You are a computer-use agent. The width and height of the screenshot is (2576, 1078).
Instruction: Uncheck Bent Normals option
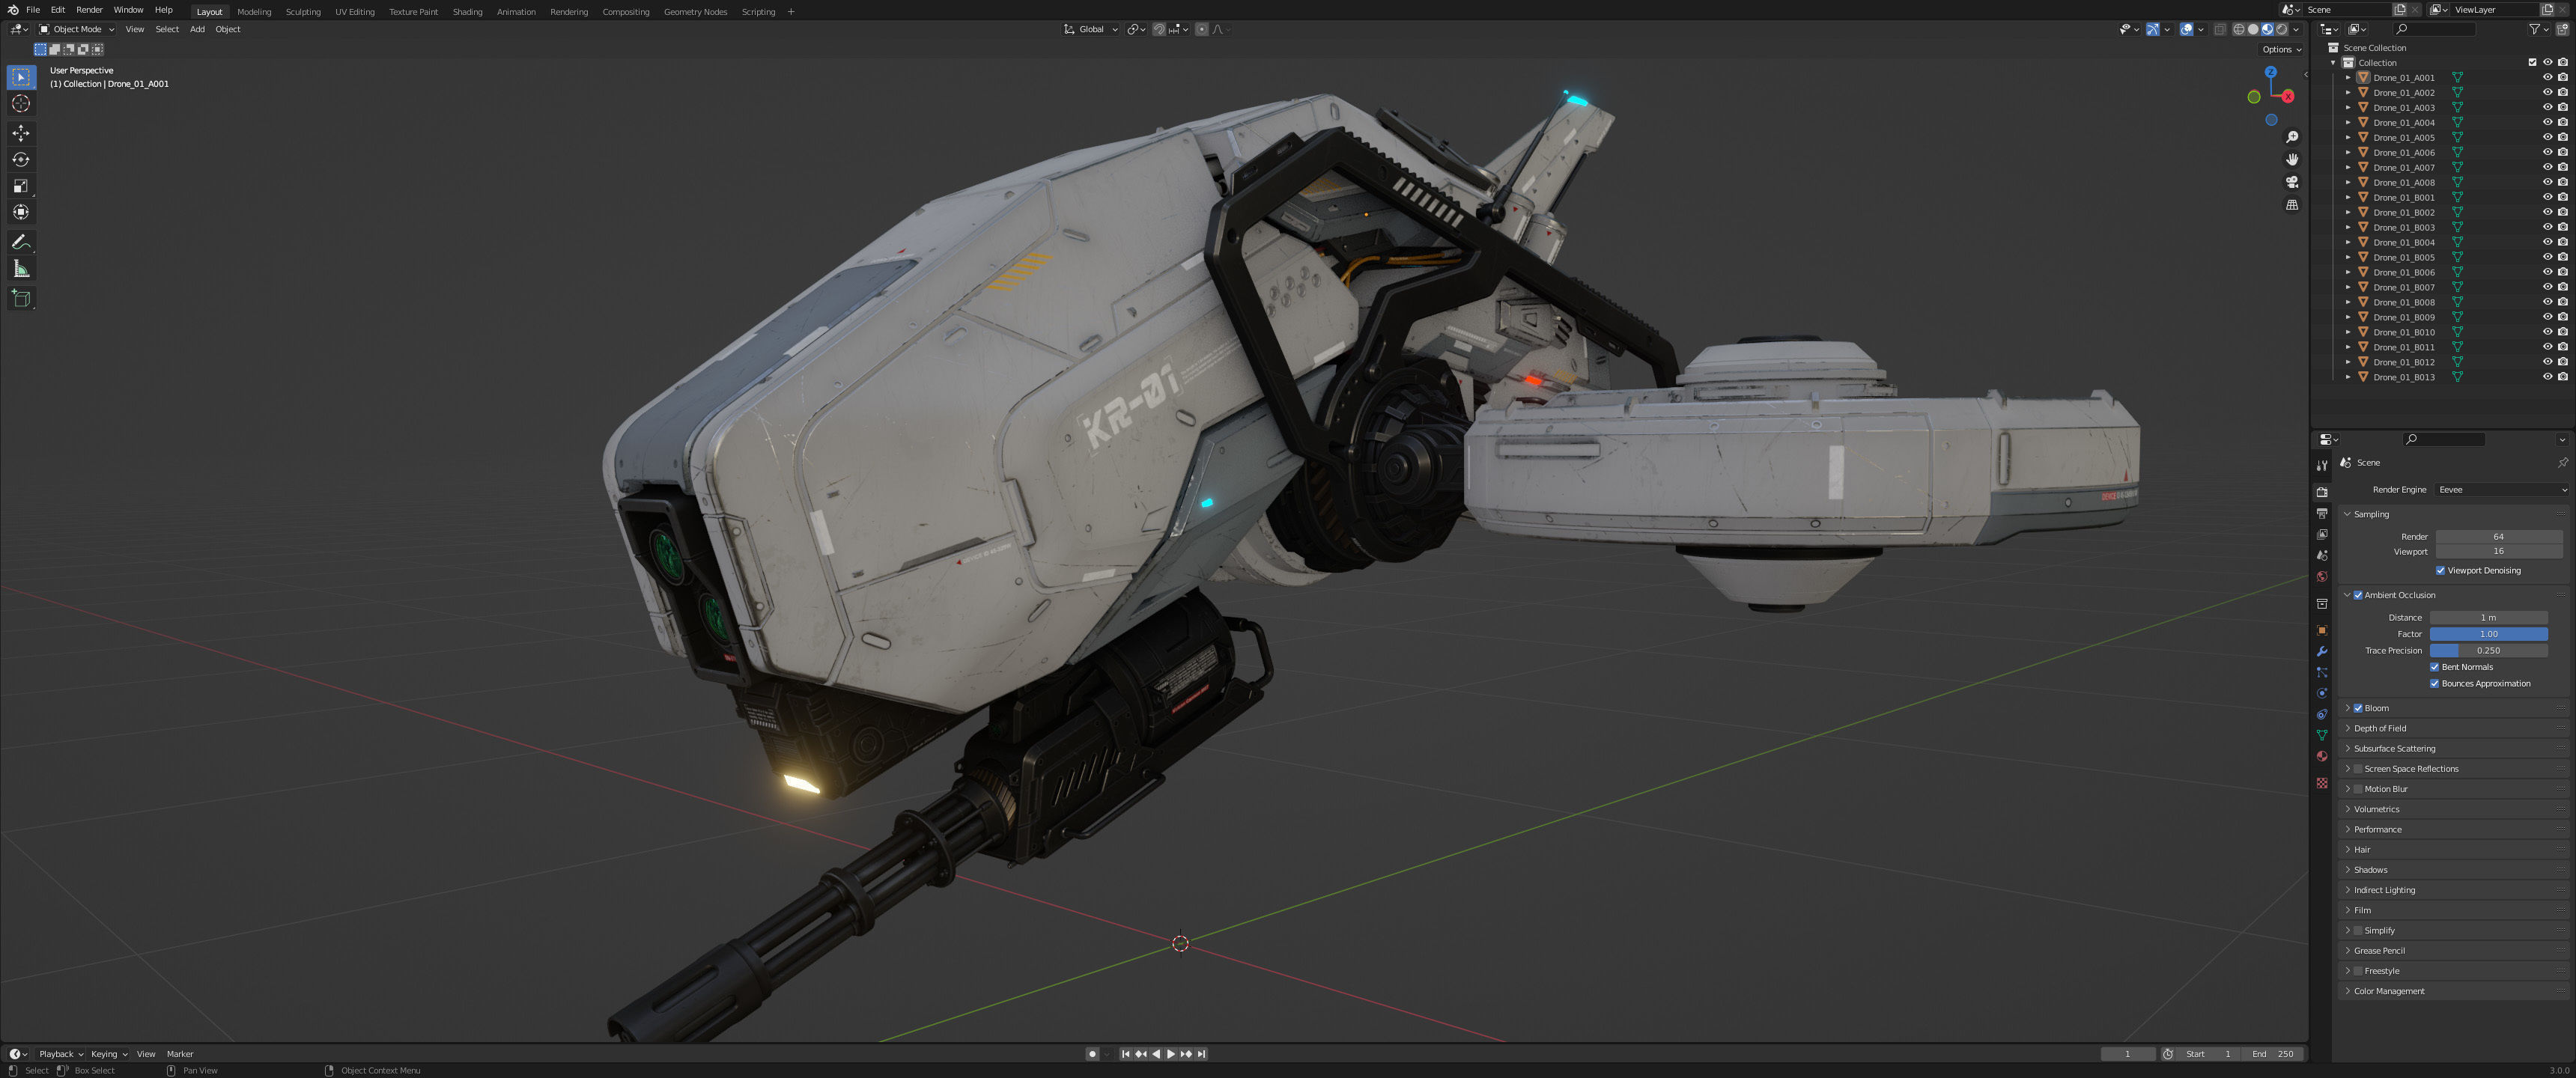2434,667
